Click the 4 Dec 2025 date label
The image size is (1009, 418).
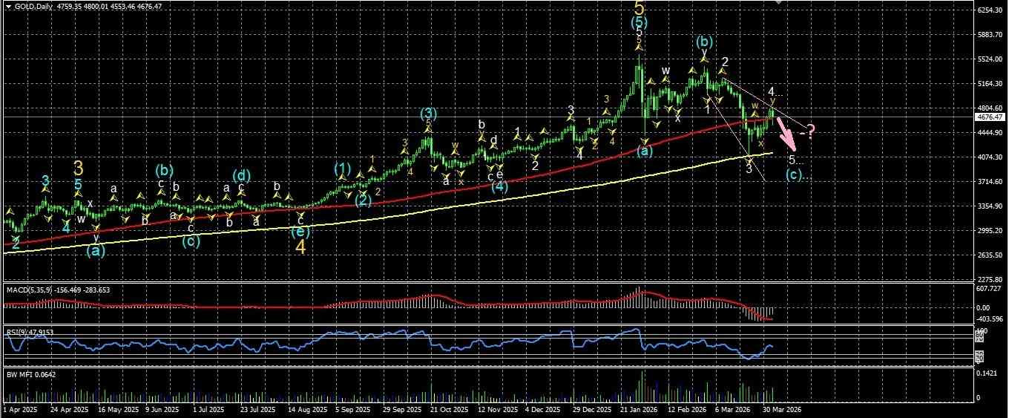tap(544, 408)
